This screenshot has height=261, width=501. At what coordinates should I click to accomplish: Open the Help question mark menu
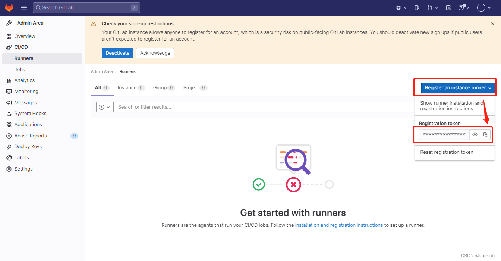coord(463,7)
